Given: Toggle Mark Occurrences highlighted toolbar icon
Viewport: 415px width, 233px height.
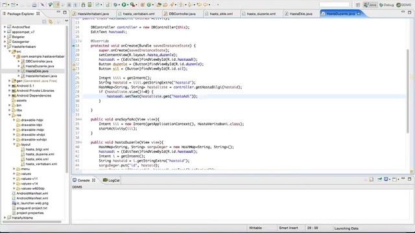Looking at the screenshot, I should 56,5.
